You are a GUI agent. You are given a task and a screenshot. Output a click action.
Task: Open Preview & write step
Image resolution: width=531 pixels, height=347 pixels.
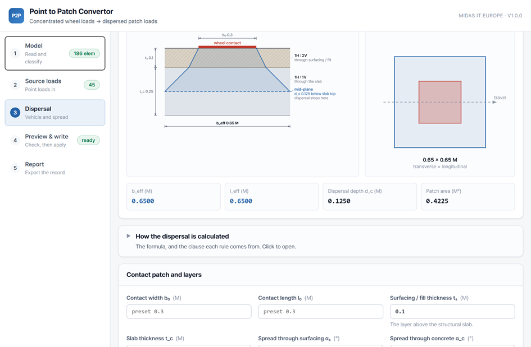point(55,140)
